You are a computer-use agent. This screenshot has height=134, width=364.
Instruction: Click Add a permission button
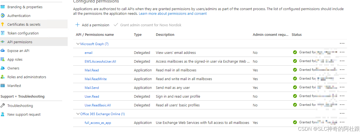pyautogui.click(x=92, y=25)
